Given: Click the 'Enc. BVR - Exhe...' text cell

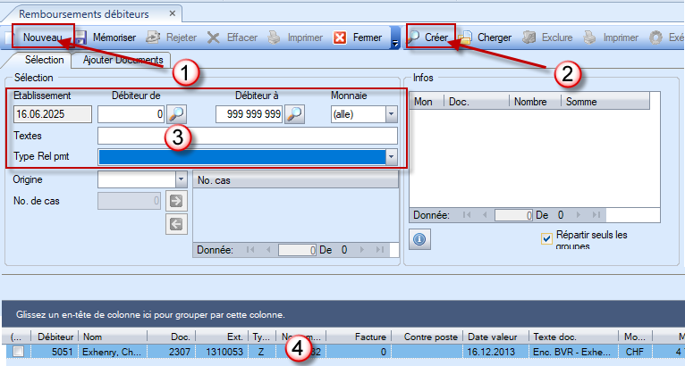Looking at the screenshot, I should pos(573,352).
